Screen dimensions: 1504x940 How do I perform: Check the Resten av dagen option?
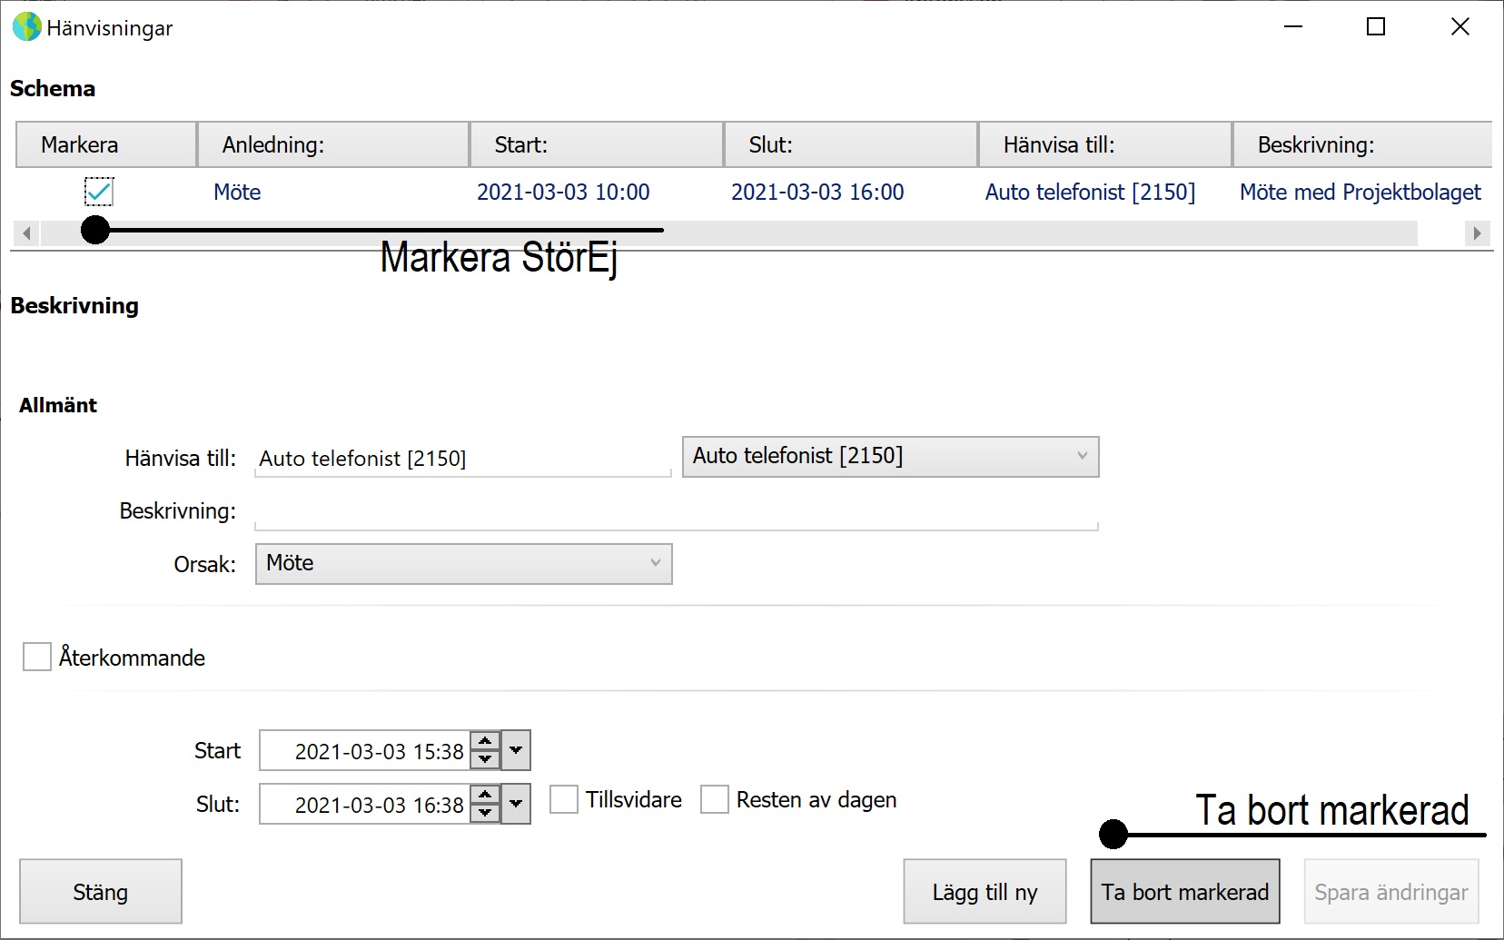coord(715,799)
